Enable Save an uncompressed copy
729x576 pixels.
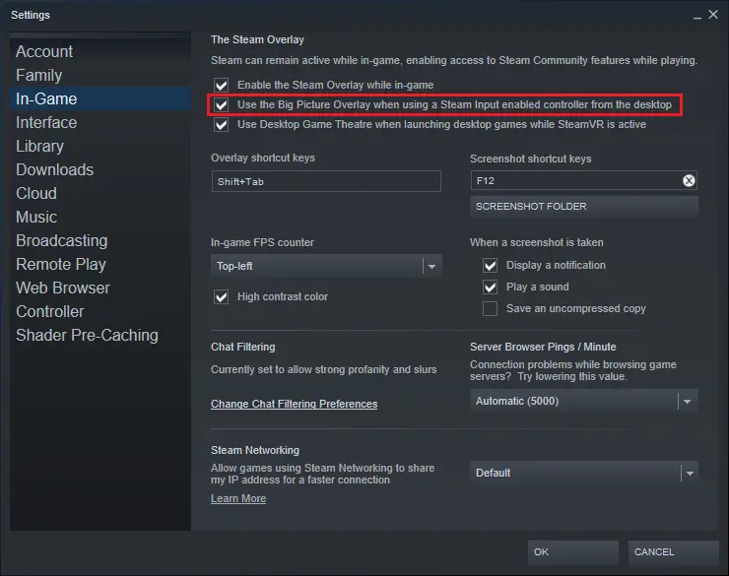coord(490,308)
